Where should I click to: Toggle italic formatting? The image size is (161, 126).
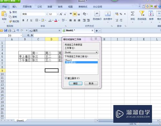coord(27,20)
